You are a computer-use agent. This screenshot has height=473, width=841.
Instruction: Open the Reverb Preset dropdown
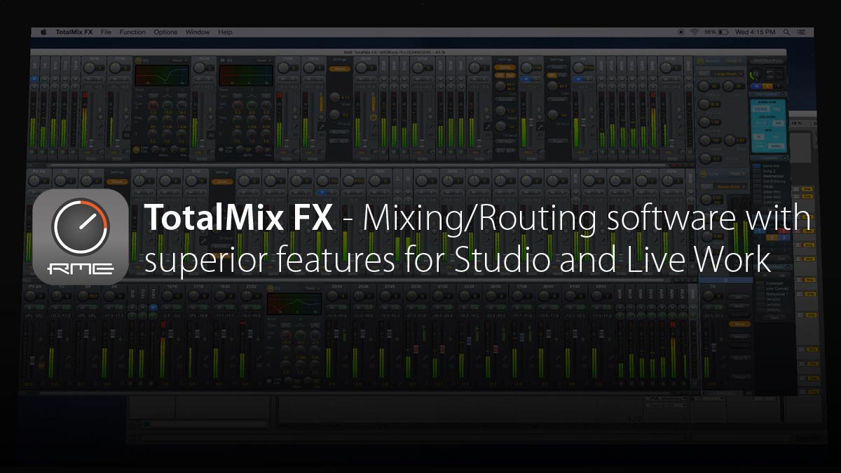(734, 62)
